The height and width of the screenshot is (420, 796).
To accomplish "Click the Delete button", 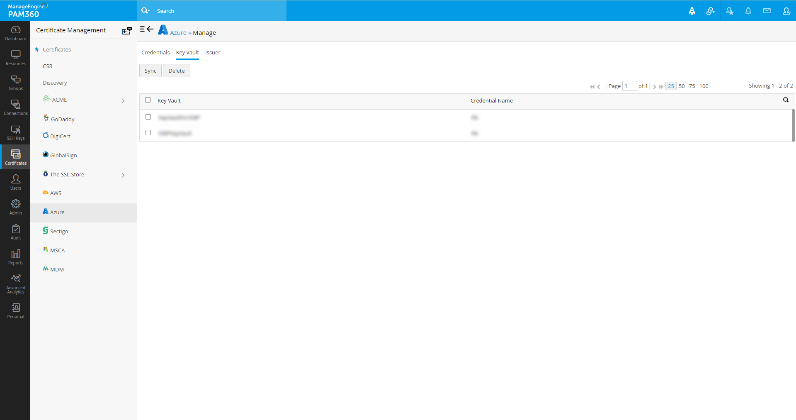I will (176, 70).
